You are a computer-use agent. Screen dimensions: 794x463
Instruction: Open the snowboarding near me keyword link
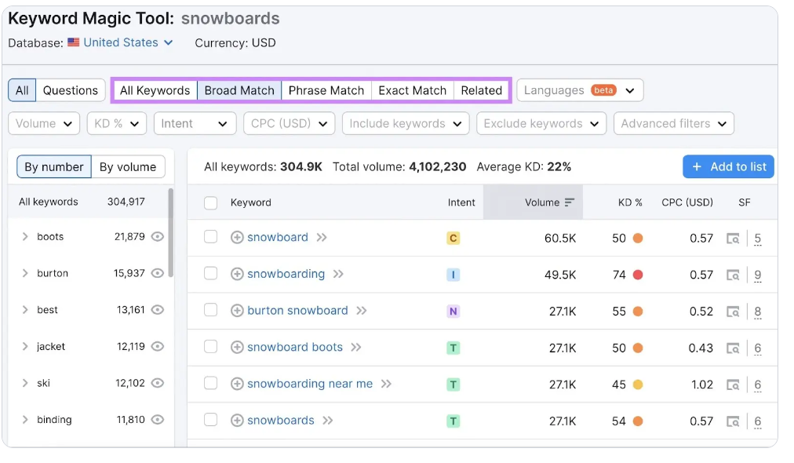(x=310, y=384)
